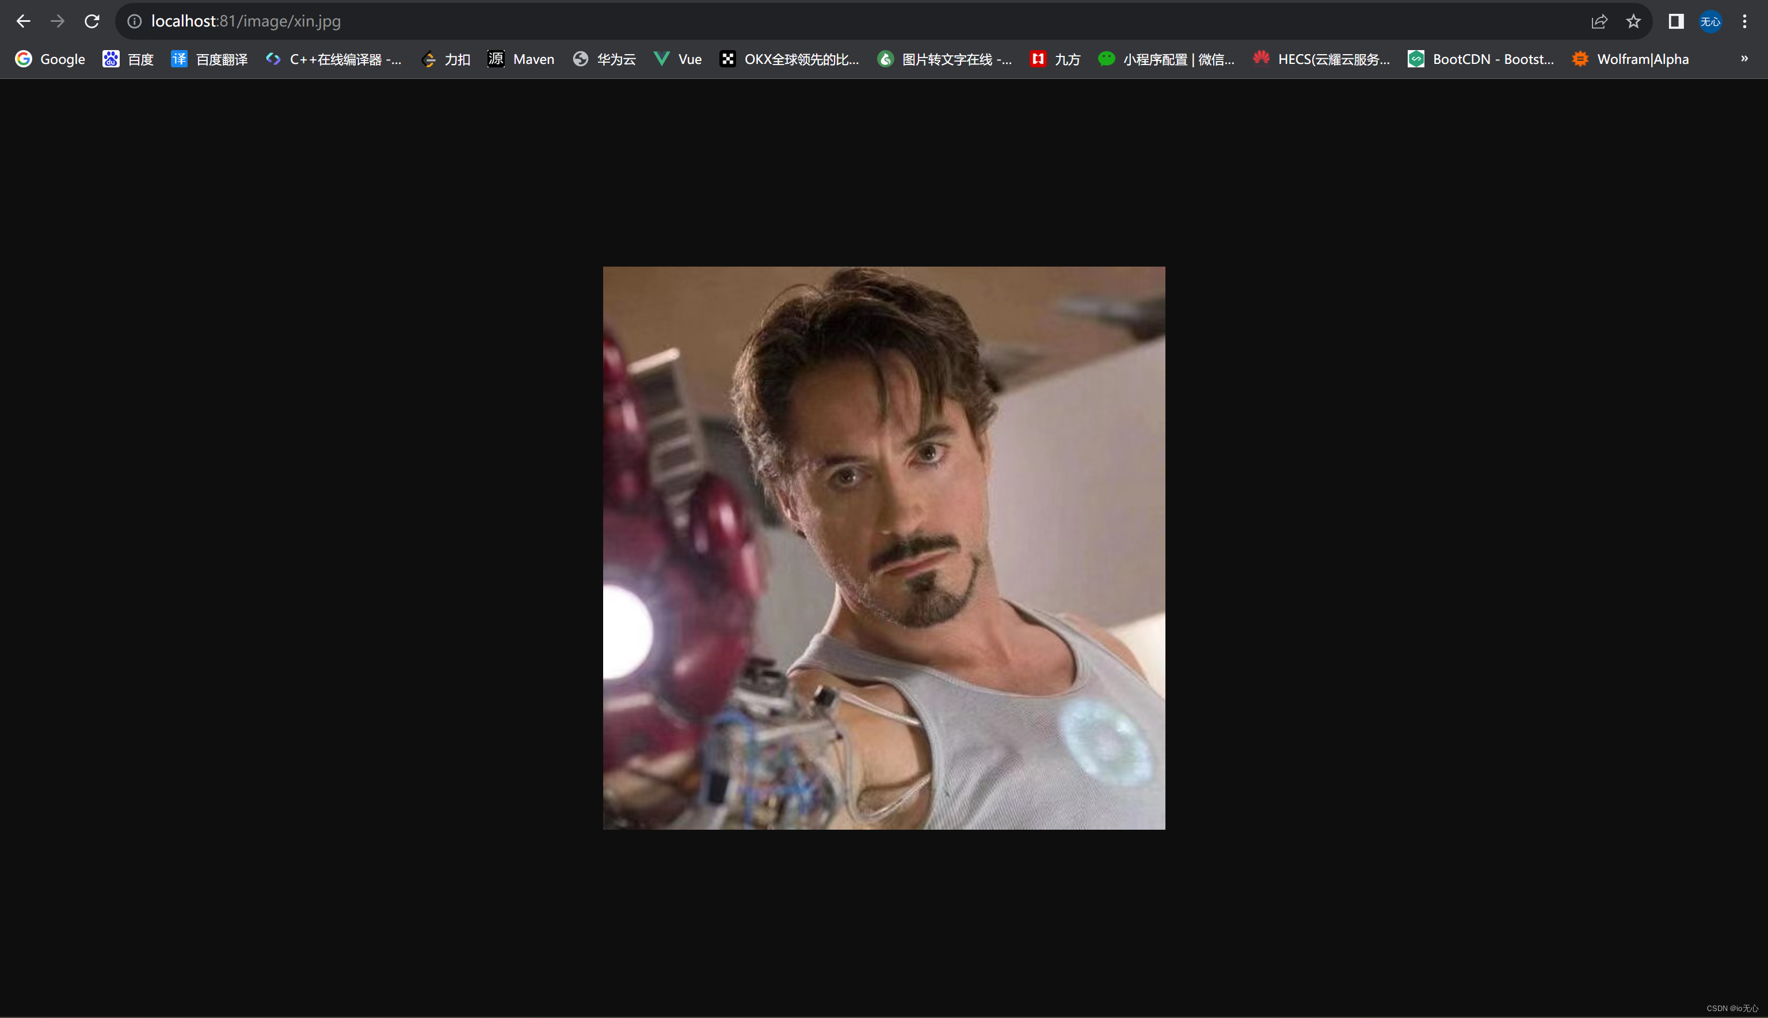1768x1018 pixels.
Task: Open the 华为云 bookmark
Action: (604, 59)
